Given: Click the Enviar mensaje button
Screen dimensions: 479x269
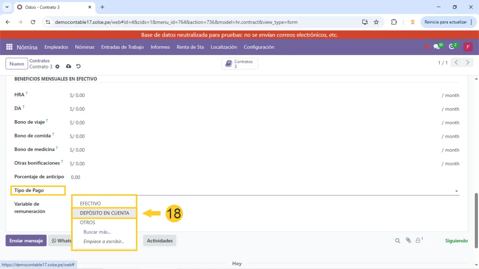Looking at the screenshot, I should pyautogui.click(x=26, y=241).
